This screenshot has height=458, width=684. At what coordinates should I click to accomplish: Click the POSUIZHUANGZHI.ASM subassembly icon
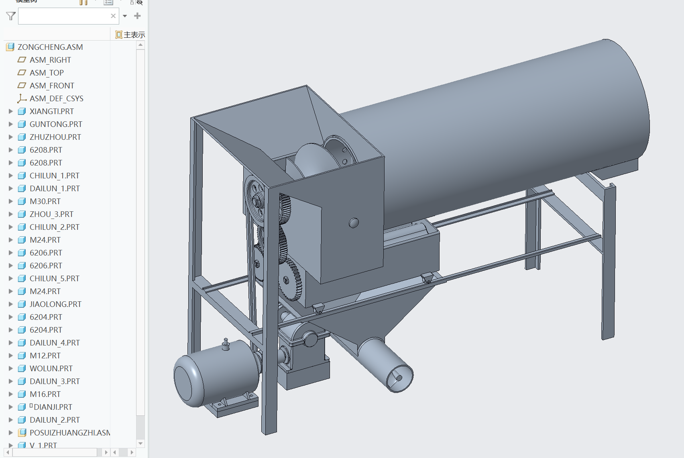coord(22,433)
